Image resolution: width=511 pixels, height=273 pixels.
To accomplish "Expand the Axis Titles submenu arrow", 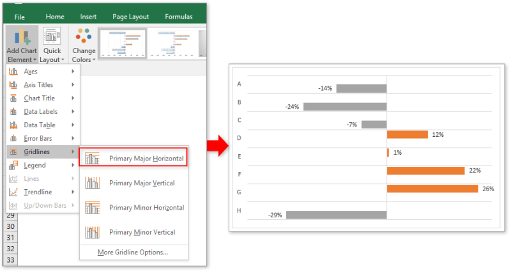I will [73, 84].
